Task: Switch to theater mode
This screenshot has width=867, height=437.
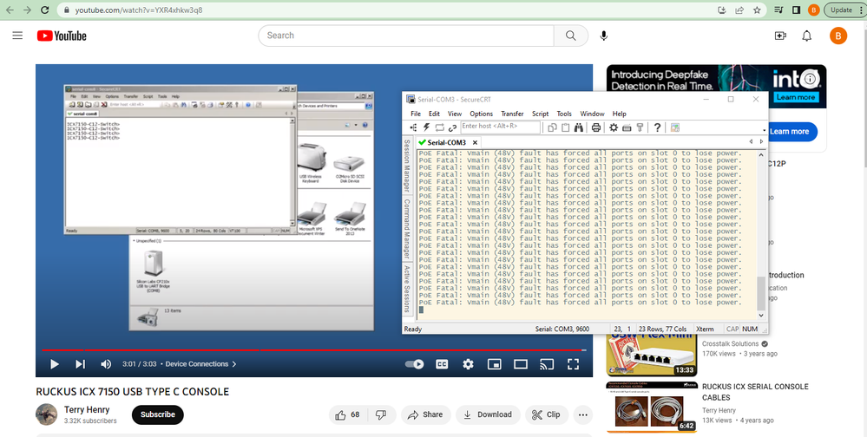Action: 521,364
